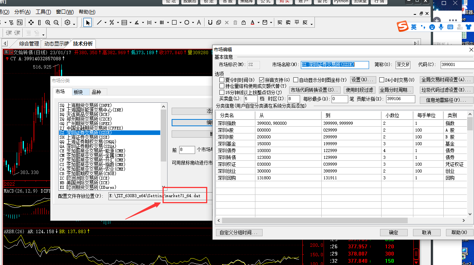Select the arrow pointer tool
Image resolution: width=474 pixels, height=265 pixels.
coord(88,23)
